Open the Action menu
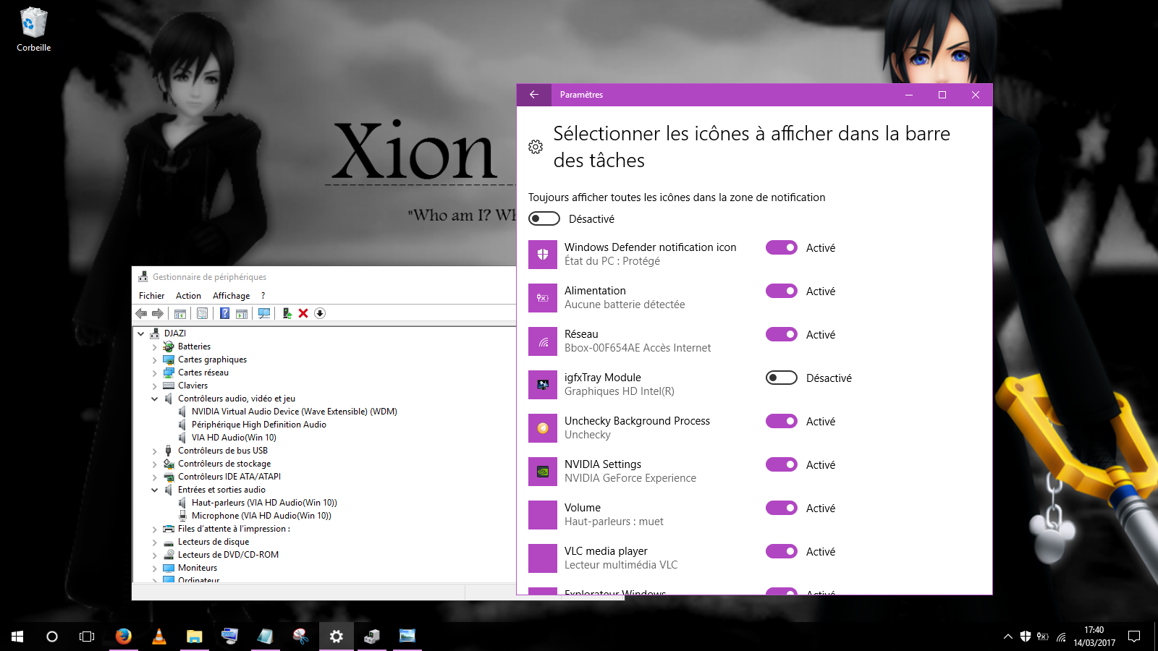Image resolution: width=1158 pixels, height=651 pixels. coord(188,296)
